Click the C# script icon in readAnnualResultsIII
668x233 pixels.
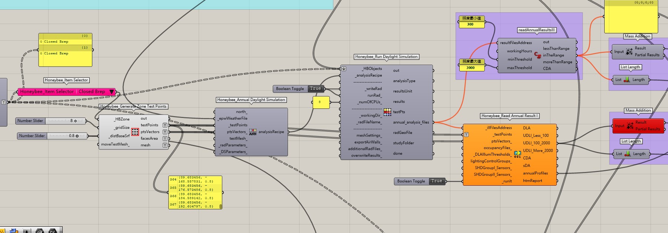[538, 55]
